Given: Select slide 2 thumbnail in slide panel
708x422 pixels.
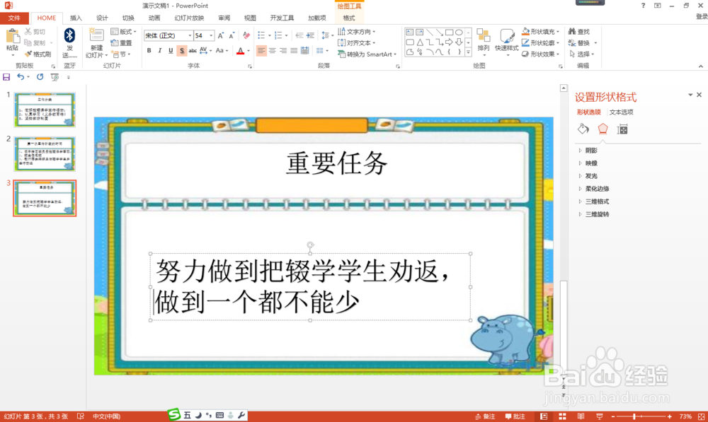Looking at the screenshot, I should 46,154.
